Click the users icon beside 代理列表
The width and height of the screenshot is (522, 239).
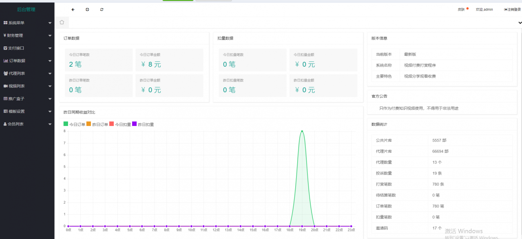click(6, 73)
